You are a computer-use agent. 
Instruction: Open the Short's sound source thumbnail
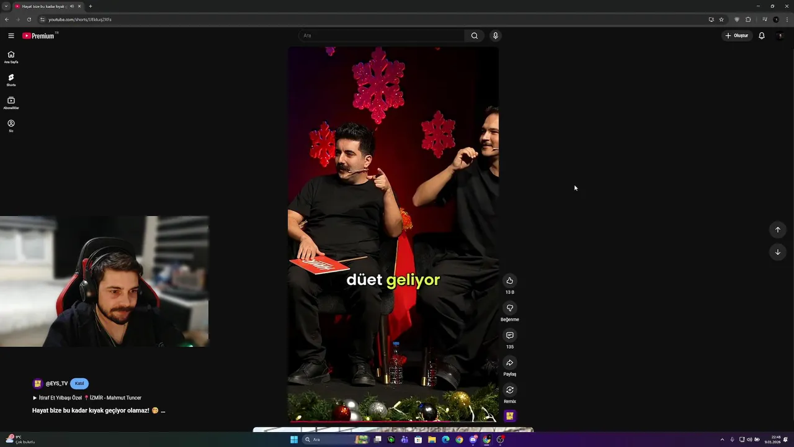point(510,416)
